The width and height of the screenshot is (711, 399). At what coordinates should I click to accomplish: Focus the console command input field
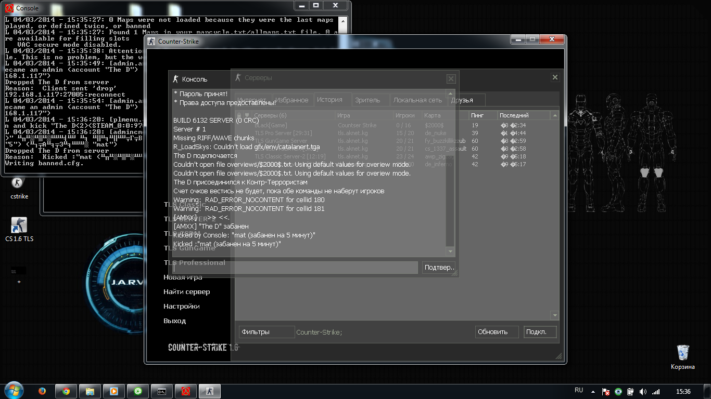[x=296, y=268]
